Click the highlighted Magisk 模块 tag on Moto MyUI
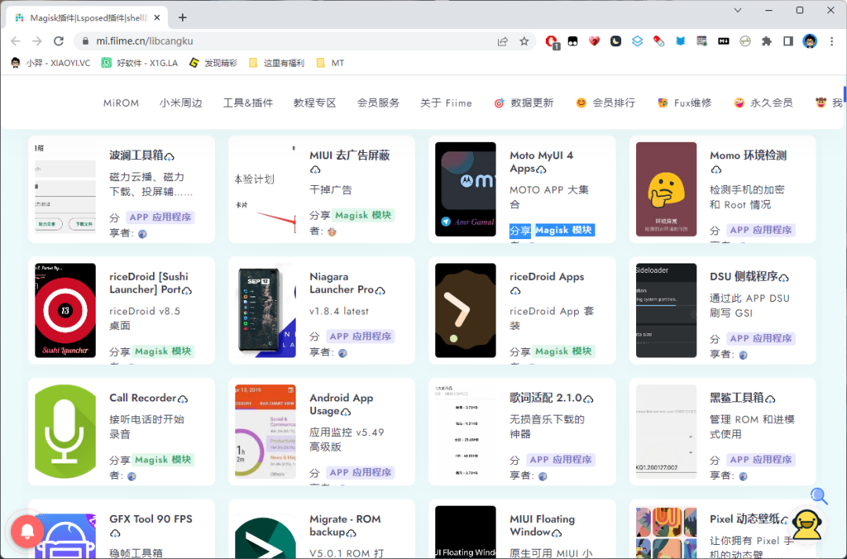This screenshot has height=559, width=847. pos(563,230)
